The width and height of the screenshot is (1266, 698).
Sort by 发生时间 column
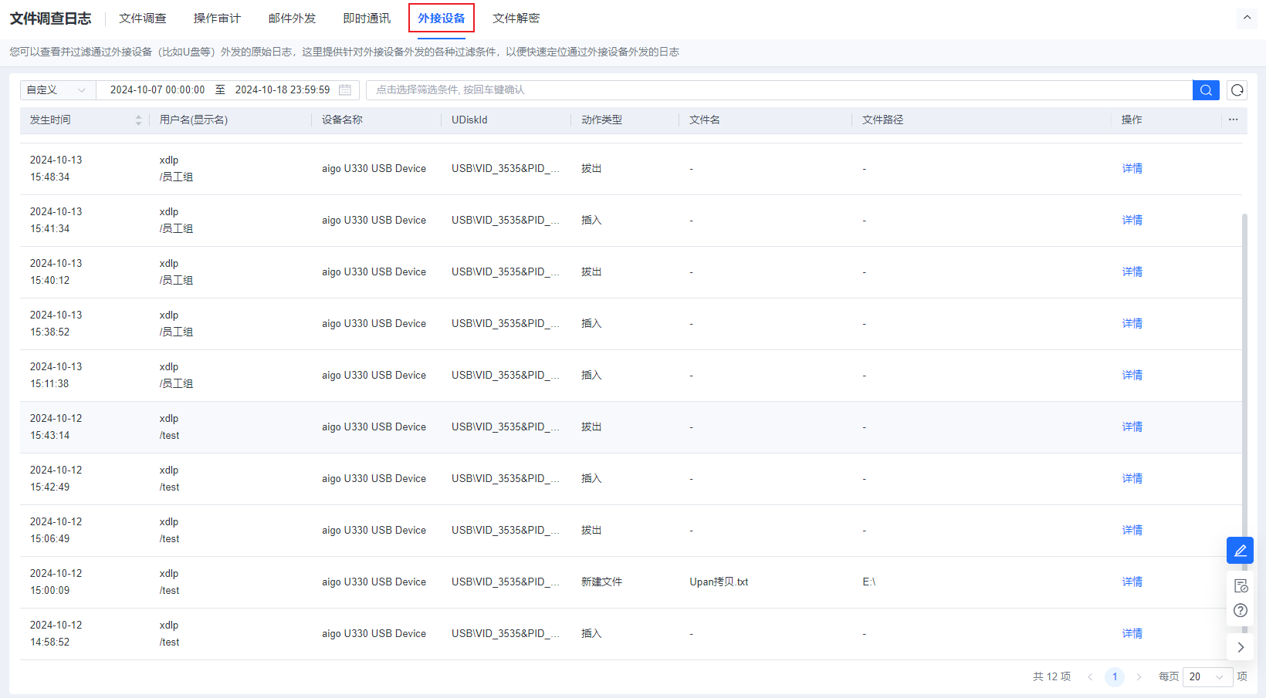(x=138, y=120)
